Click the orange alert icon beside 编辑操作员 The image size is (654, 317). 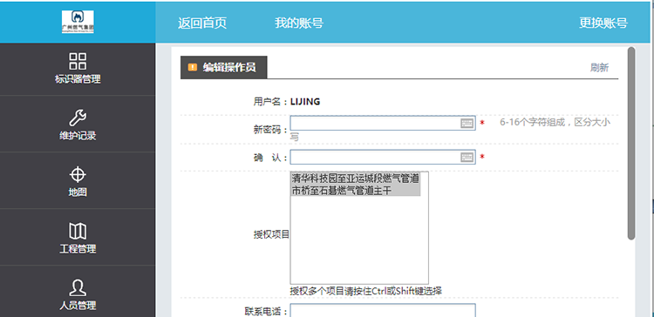(193, 67)
